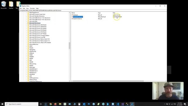Viewport: 188px width, 106px height.
Task: Click folder icon of the MSLicensing key
Action: coord(28,64)
